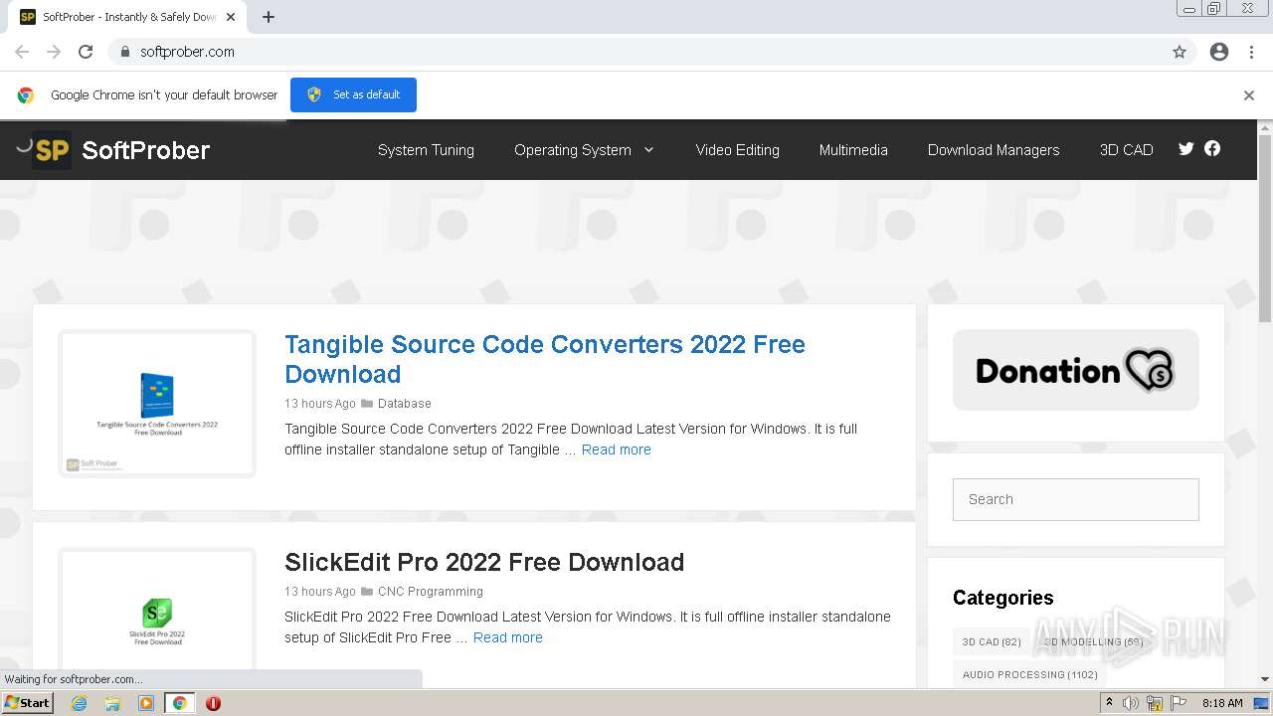The height and width of the screenshot is (716, 1273).
Task: Open the SoftProber Facebook icon
Action: [1212, 148]
